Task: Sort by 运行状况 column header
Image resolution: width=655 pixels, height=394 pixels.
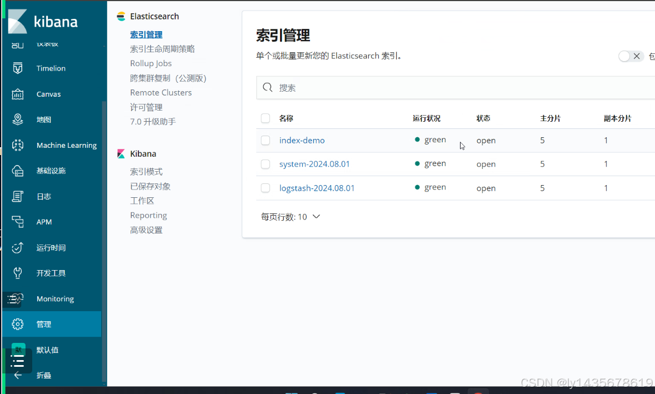Action: [x=427, y=118]
